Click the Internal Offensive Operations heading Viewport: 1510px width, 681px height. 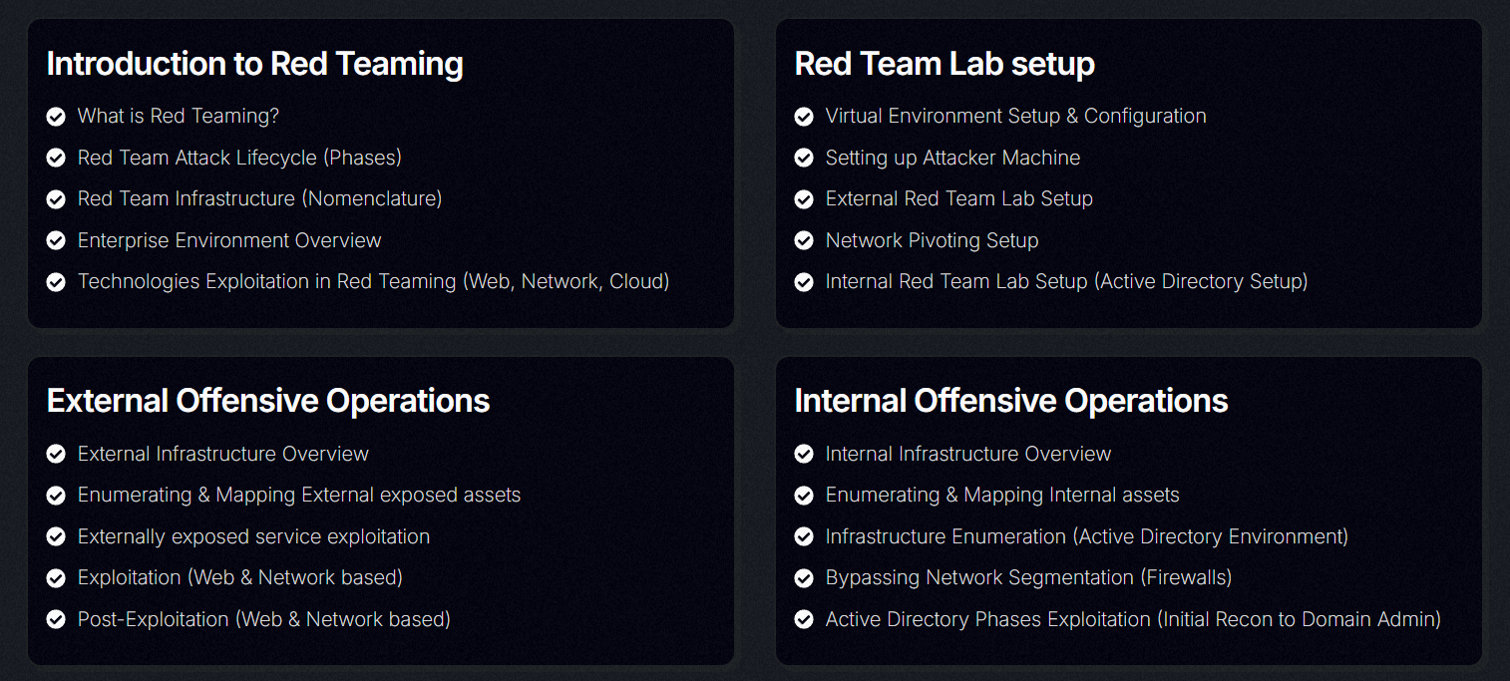[x=1011, y=401]
